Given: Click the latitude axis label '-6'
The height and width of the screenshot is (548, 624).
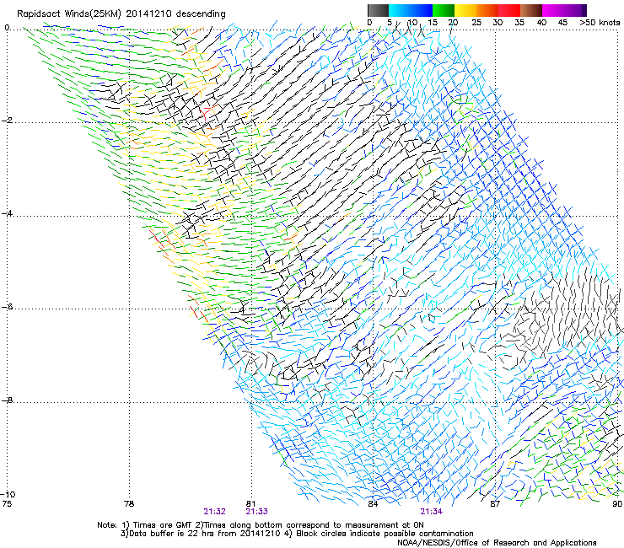Looking at the screenshot, I should [x=7, y=307].
